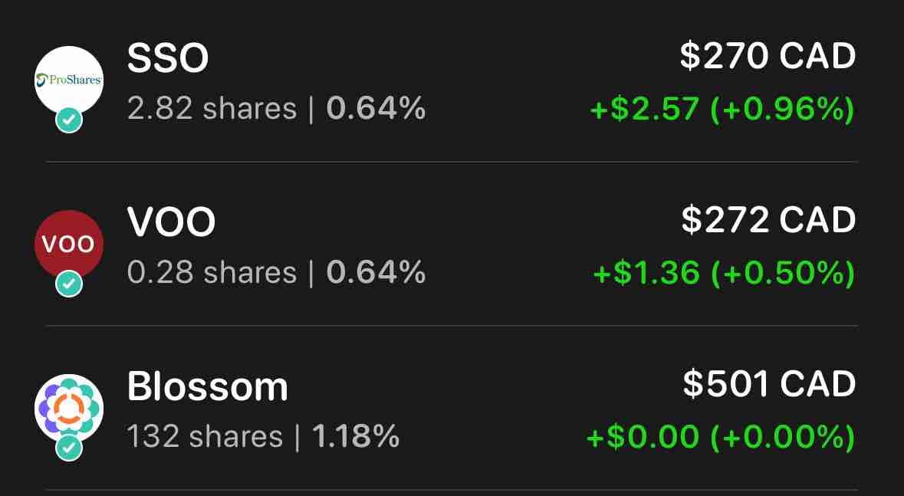Tap the +$0.00 (+0.00%) gain label
Viewport: 904px width, 496px height.
(721, 437)
